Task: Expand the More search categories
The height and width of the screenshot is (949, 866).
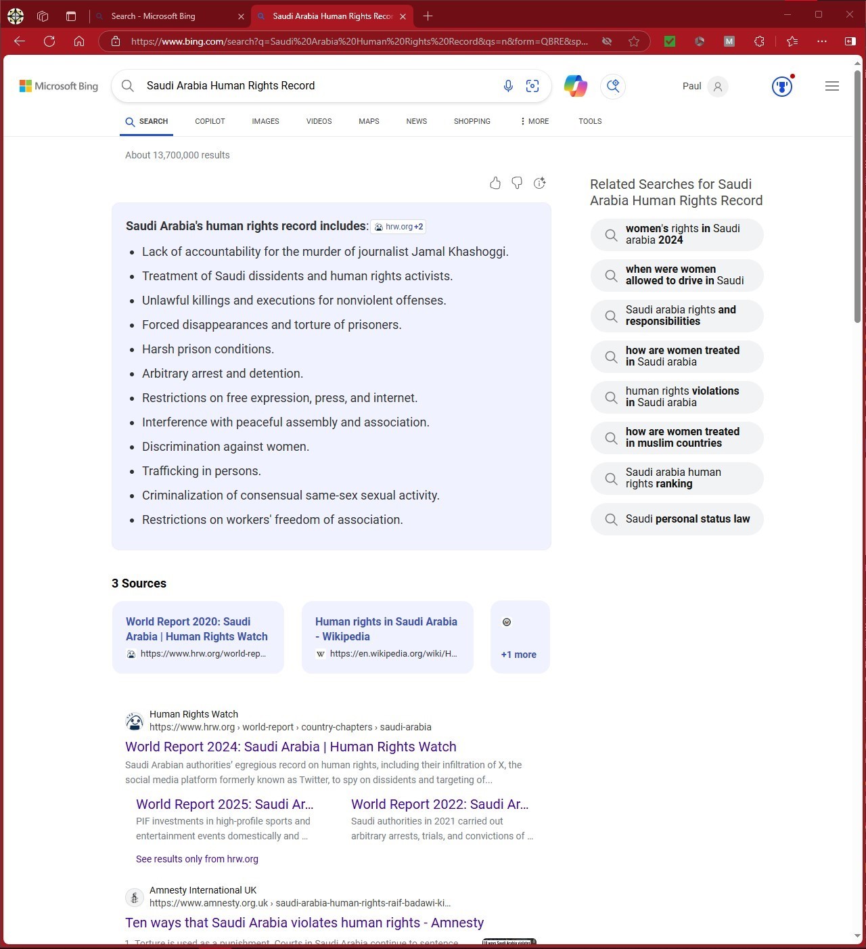Action: [534, 121]
